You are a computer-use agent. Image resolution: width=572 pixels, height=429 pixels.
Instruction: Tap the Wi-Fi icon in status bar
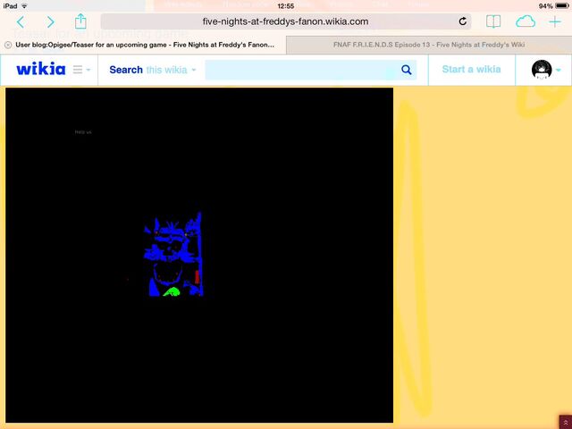click(x=24, y=6)
